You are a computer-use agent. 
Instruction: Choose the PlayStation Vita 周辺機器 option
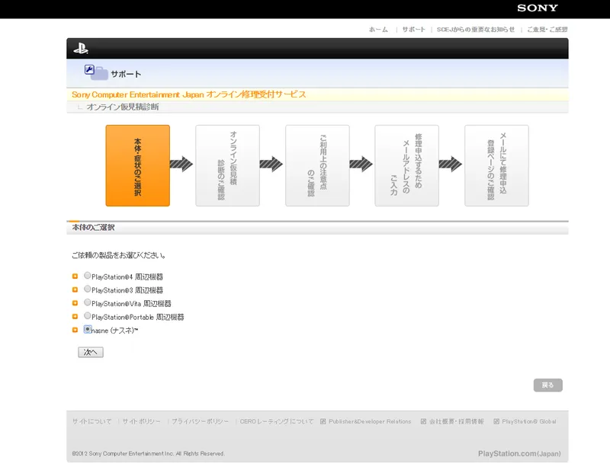(88, 303)
